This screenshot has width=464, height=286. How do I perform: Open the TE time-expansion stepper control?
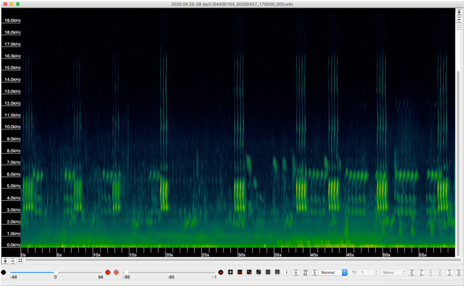point(364,273)
